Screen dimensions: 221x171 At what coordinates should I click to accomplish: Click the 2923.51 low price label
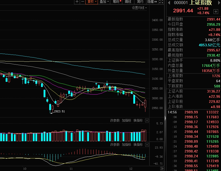coord(59,111)
